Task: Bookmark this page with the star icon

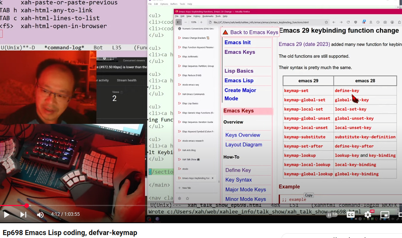Action: (x=326, y=22)
